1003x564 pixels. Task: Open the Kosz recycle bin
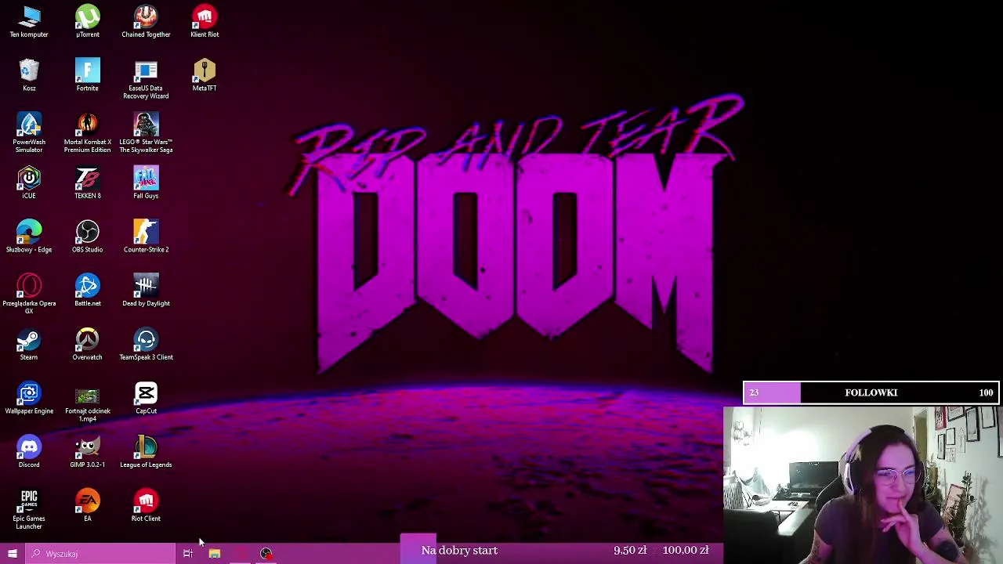29,75
